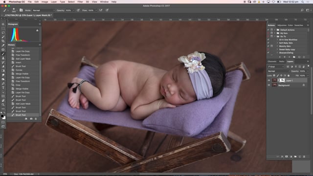Select background color white swatch

[4, 118]
